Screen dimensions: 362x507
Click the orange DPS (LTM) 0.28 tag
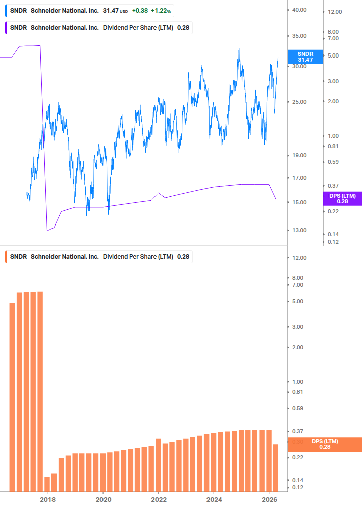[x=325, y=444]
